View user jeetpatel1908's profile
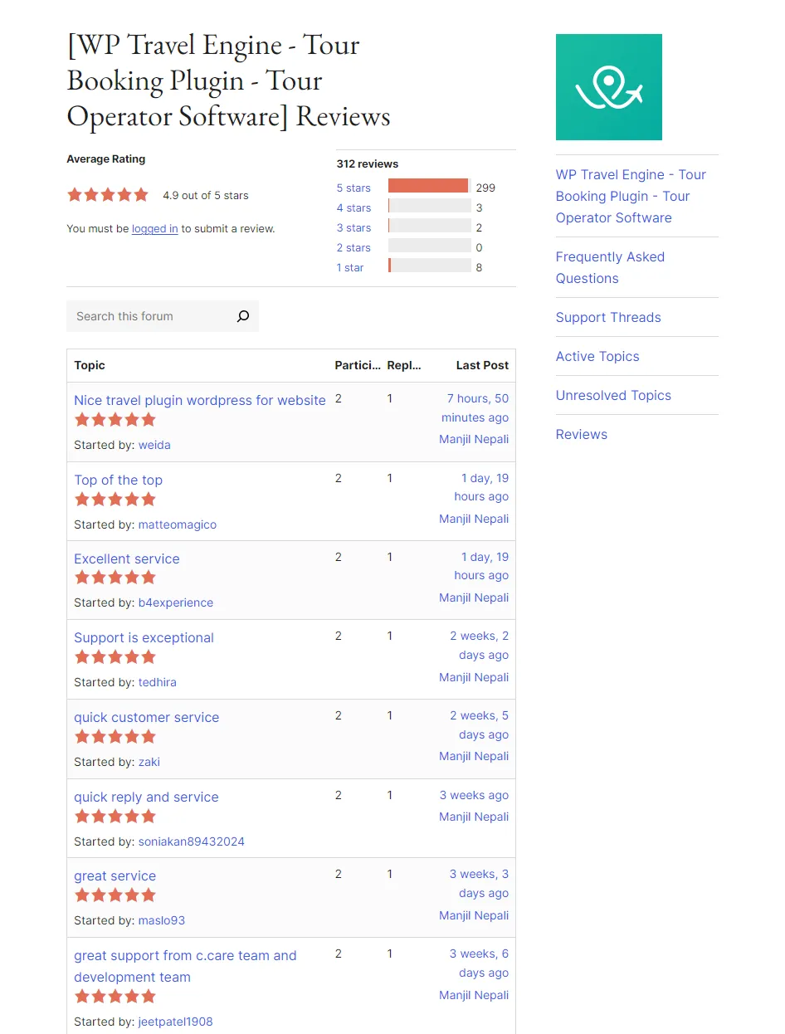785x1034 pixels. tap(176, 1022)
